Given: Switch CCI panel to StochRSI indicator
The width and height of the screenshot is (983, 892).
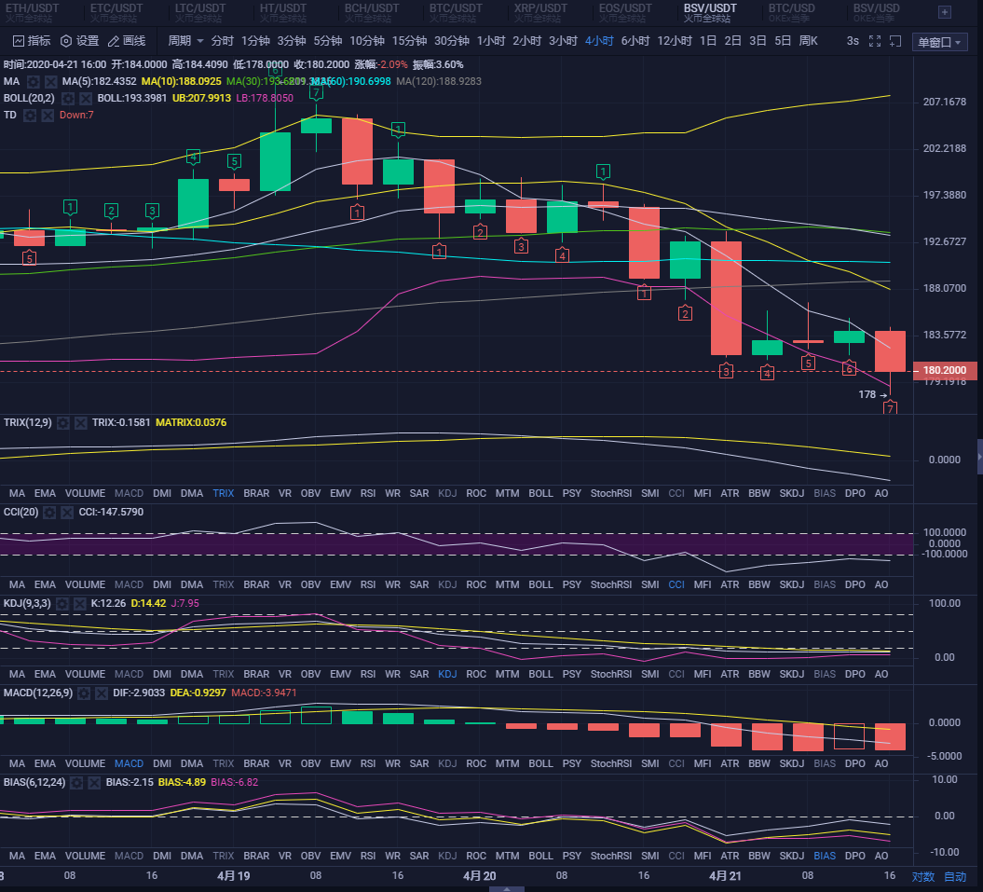Looking at the screenshot, I should (x=611, y=584).
